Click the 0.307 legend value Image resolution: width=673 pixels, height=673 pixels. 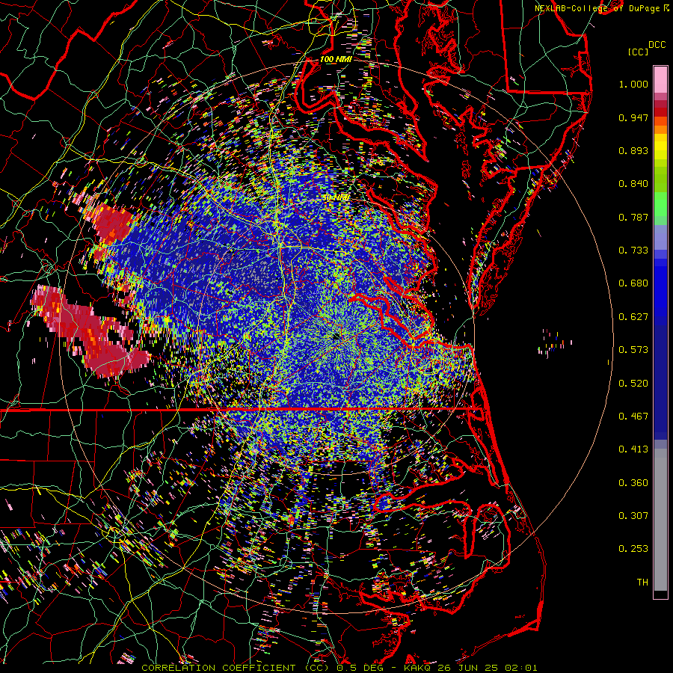[633, 516]
